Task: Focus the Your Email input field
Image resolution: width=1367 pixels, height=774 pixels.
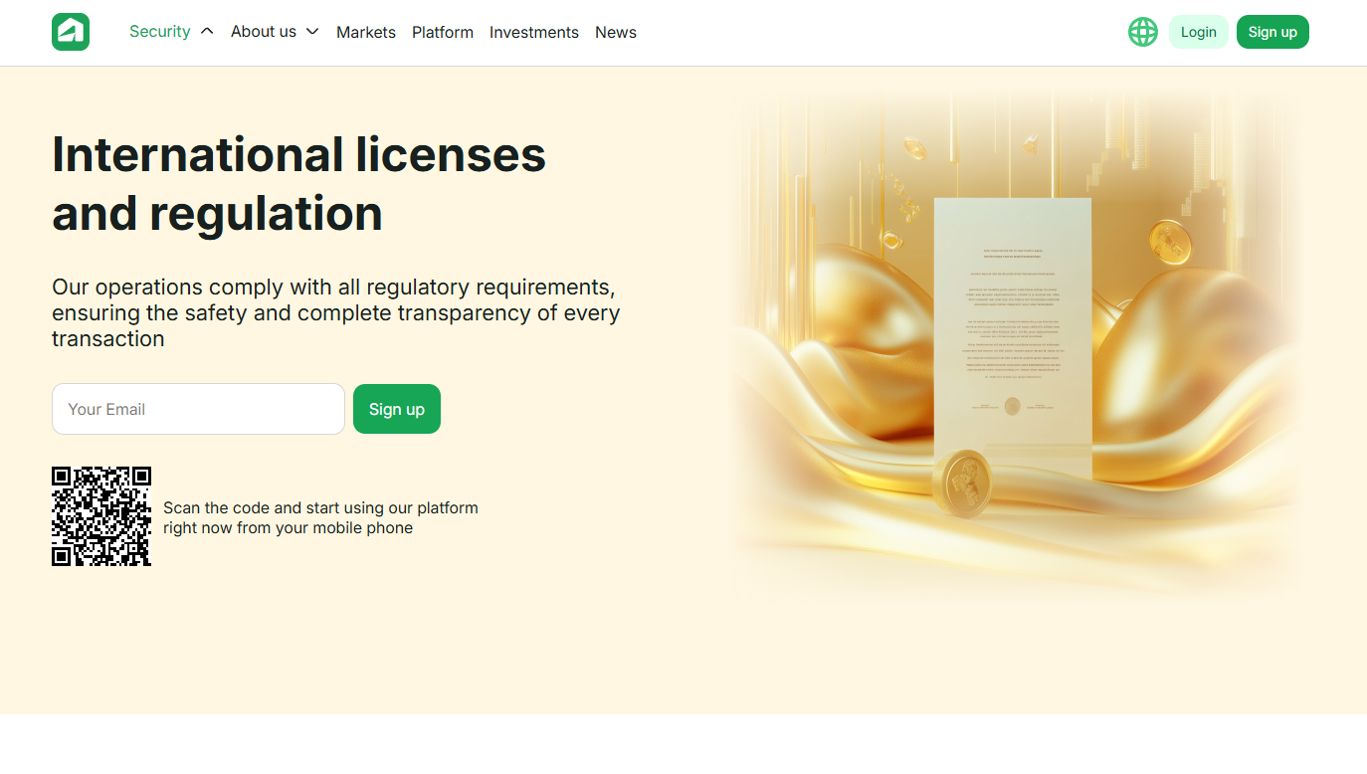Action: point(198,409)
